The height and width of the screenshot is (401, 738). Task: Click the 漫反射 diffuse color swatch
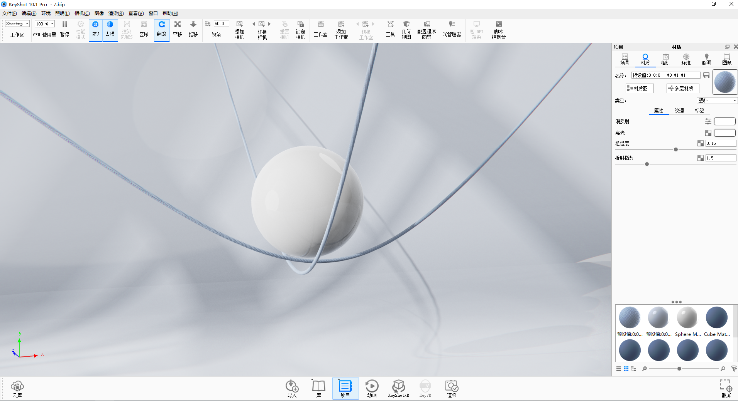click(724, 121)
